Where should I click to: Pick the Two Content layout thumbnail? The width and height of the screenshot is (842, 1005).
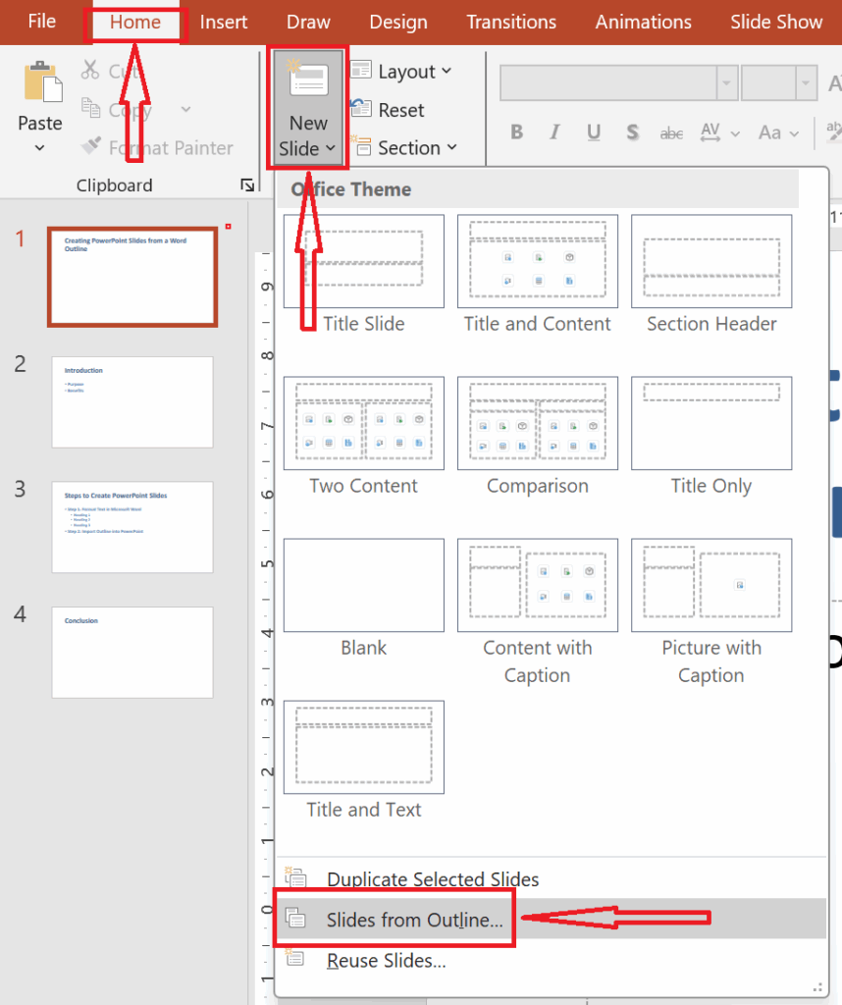[x=363, y=423]
